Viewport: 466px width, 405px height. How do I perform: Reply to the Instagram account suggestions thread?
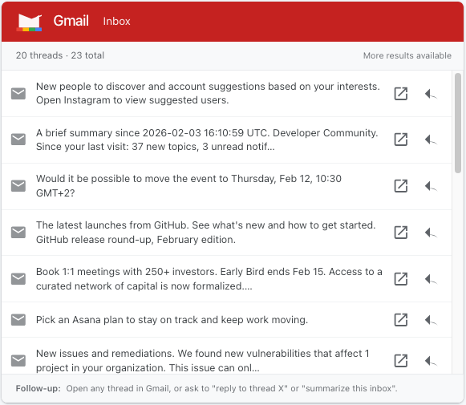[431, 94]
